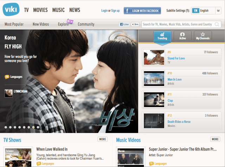Open the Explore page

pos(63,24)
